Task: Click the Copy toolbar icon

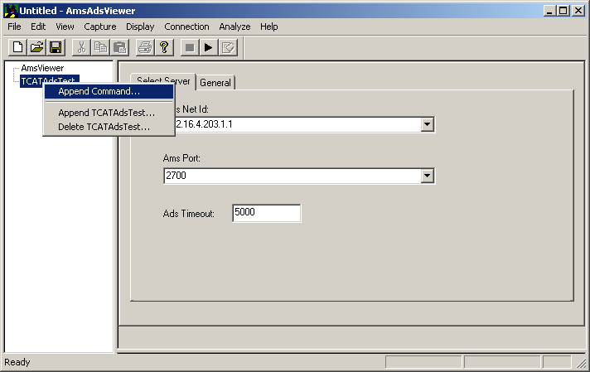Action: coord(100,48)
